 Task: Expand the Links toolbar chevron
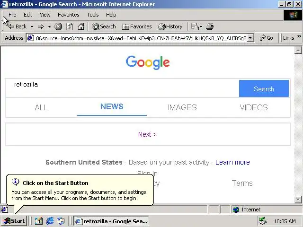click(x=299, y=36)
